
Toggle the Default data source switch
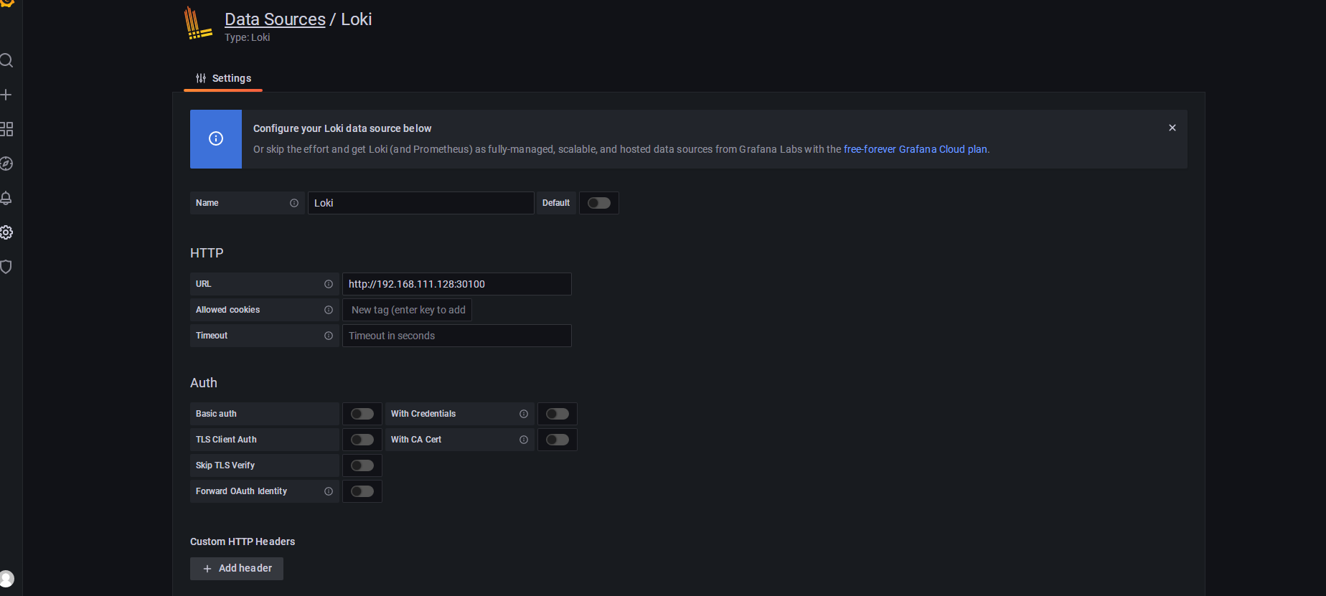pos(599,203)
